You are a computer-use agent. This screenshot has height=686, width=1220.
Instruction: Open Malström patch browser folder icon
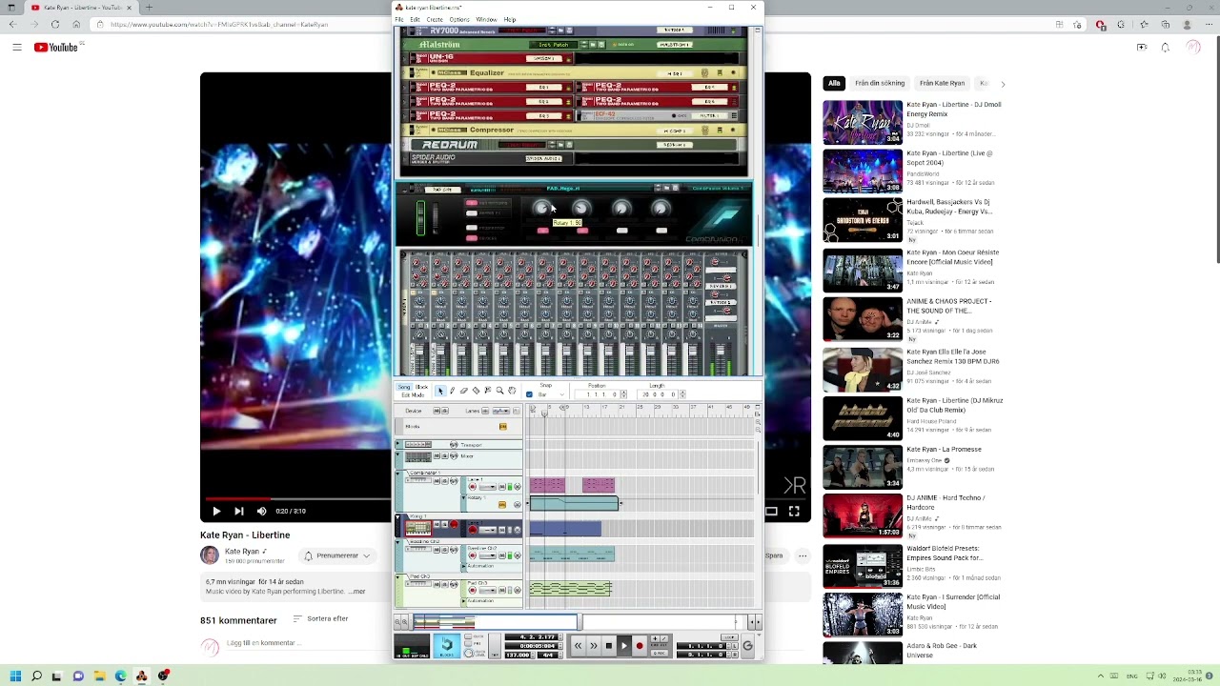click(x=593, y=45)
